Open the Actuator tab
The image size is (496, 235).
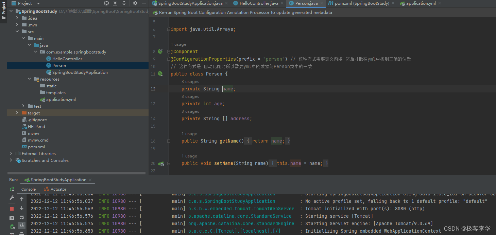coord(58,189)
